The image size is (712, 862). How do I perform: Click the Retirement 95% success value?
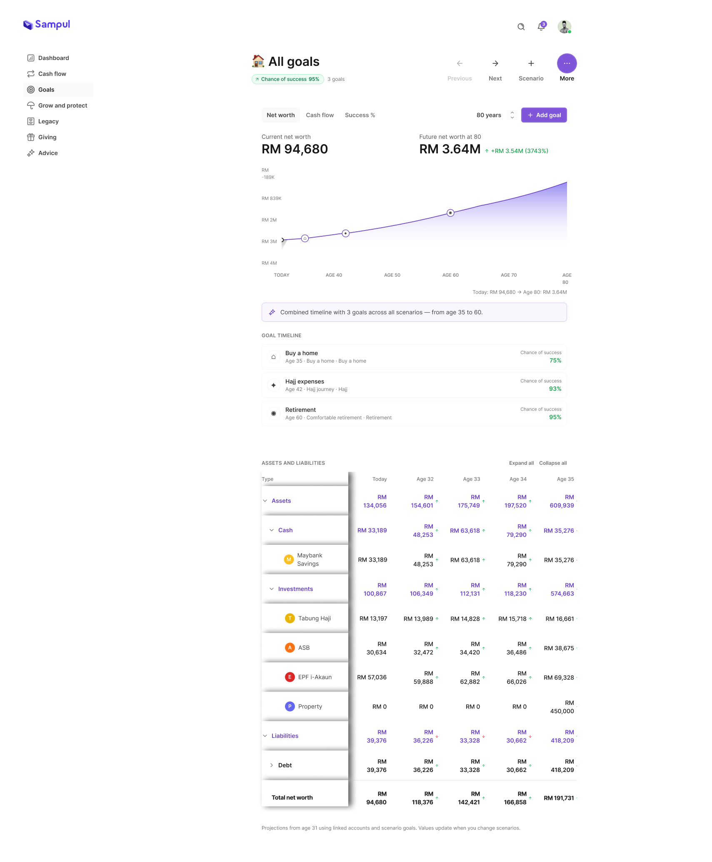click(555, 417)
